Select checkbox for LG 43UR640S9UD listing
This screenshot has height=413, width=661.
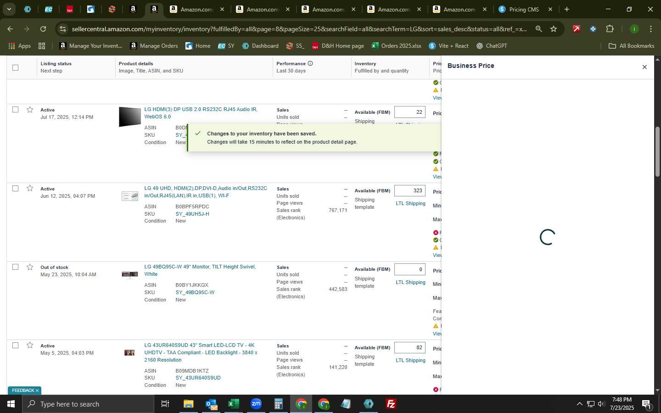[15, 345]
